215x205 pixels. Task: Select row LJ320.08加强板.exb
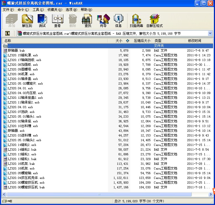tap(108, 65)
